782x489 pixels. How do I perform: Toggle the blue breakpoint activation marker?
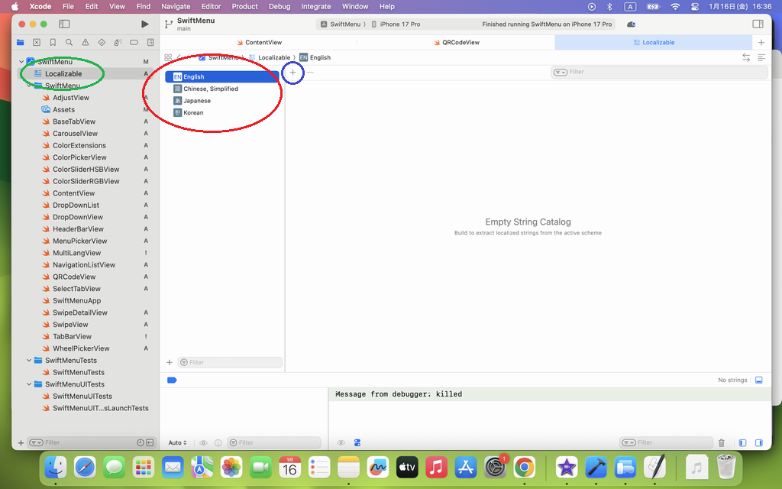point(172,380)
